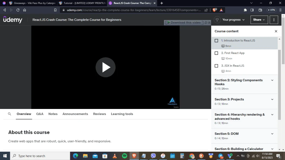Open the Brave Wallet icon
Viewport: 285px width, 160px height.
click(x=260, y=10)
